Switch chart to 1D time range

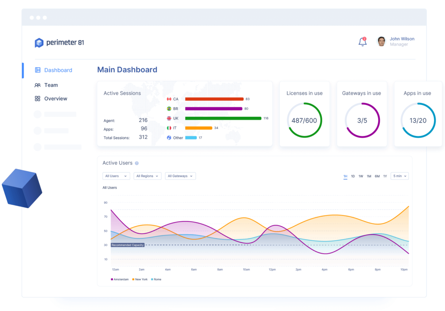tap(353, 176)
